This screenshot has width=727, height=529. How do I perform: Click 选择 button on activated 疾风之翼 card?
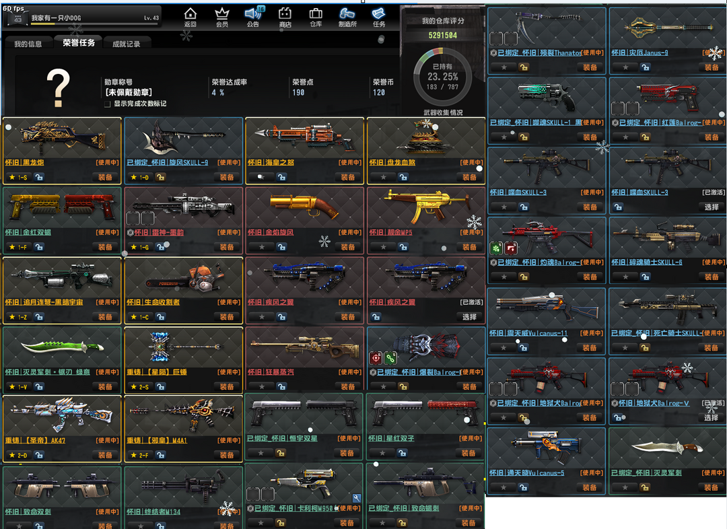(x=469, y=317)
